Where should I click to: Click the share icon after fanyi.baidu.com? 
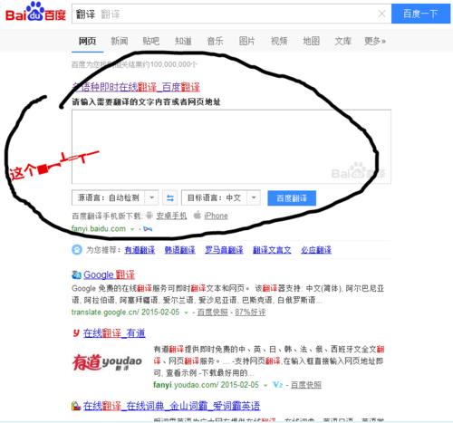pos(148,229)
